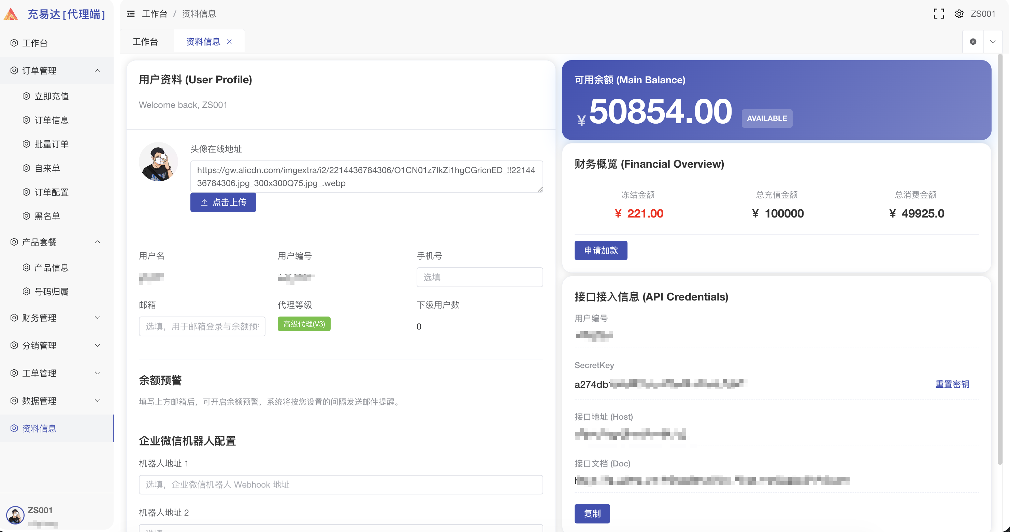Close the 资料信息 tab with its X

(x=229, y=42)
